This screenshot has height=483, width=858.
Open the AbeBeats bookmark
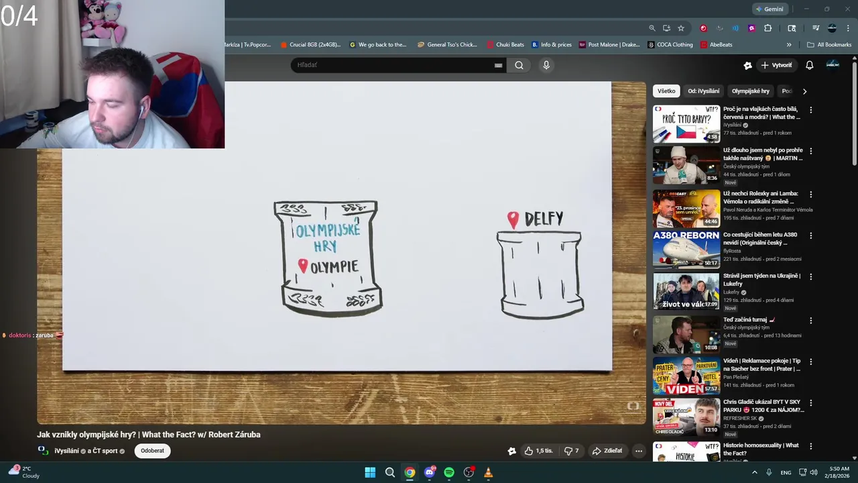pyautogui.click(x=716, y=45)
